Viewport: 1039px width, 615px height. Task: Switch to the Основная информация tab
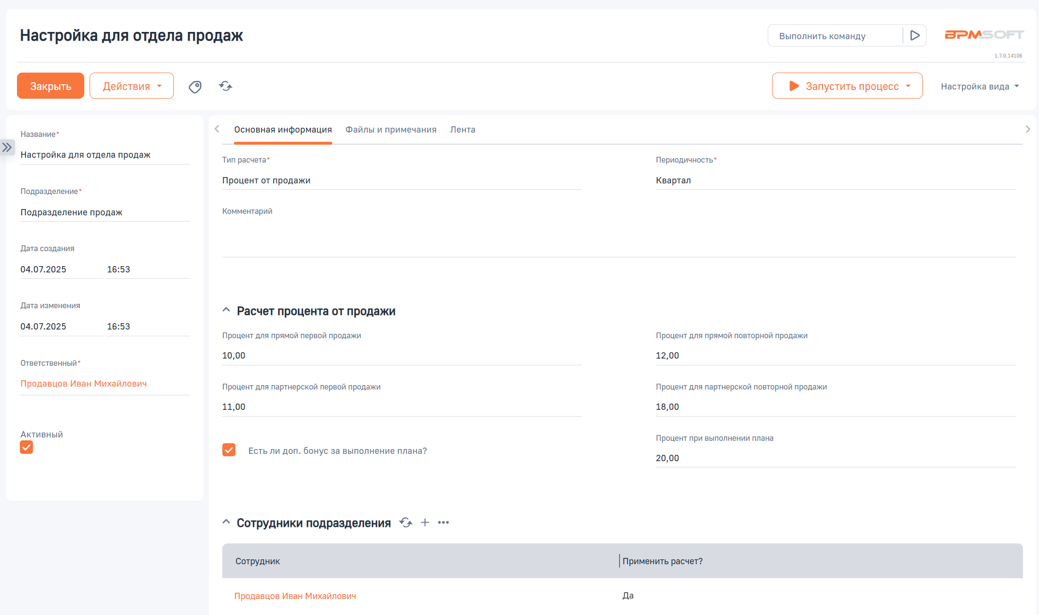283,130
